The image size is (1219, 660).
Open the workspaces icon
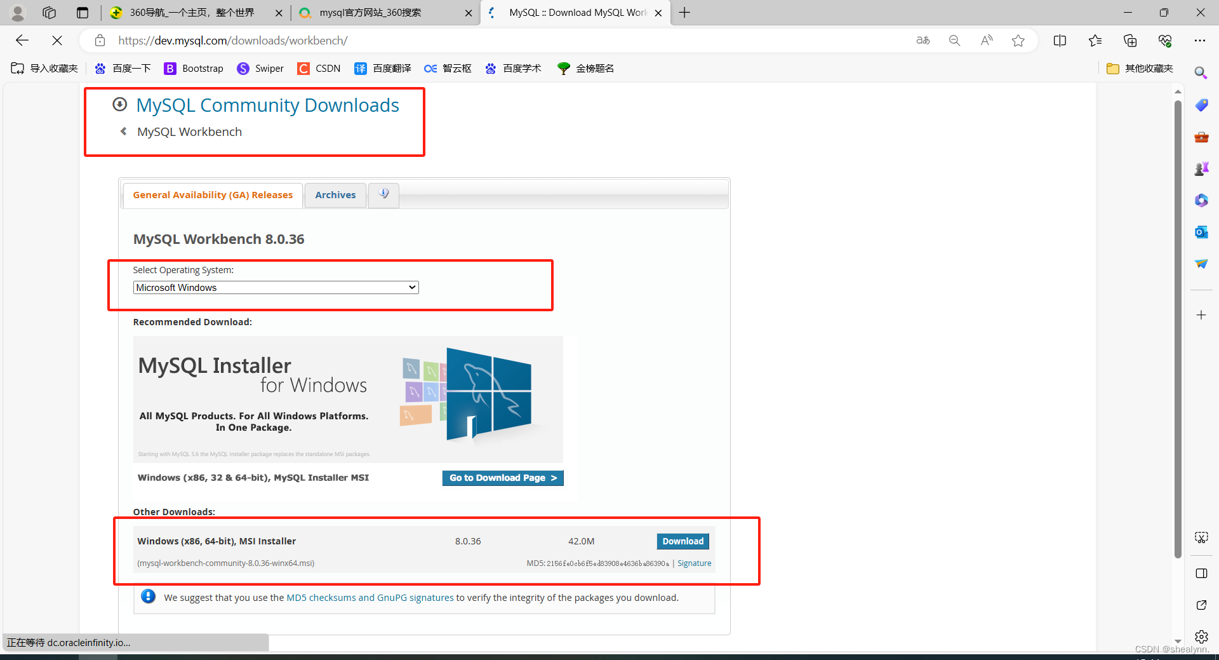[50, 13]
